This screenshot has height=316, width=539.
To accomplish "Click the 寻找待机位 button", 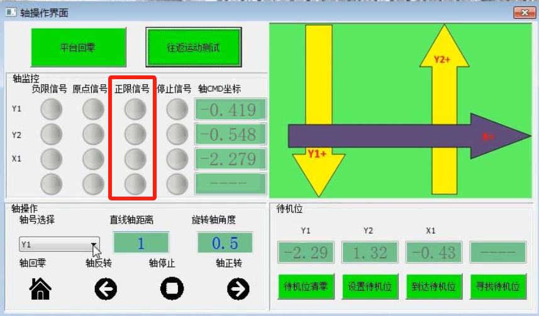I will click(x=498, y=287).
